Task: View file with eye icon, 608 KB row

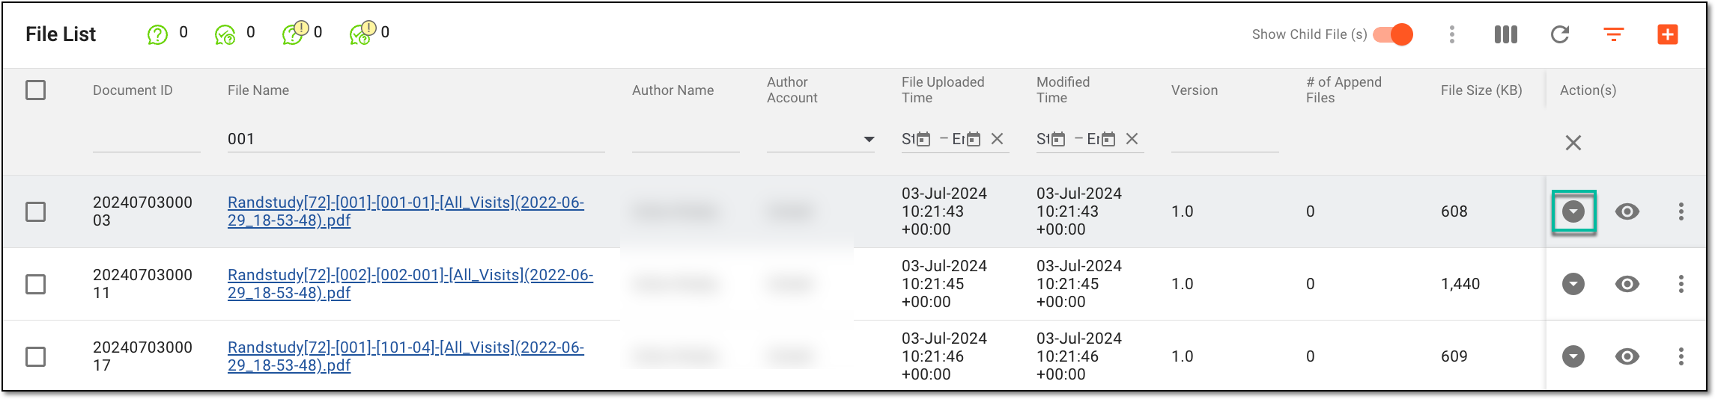Action: pos(1627,211)
